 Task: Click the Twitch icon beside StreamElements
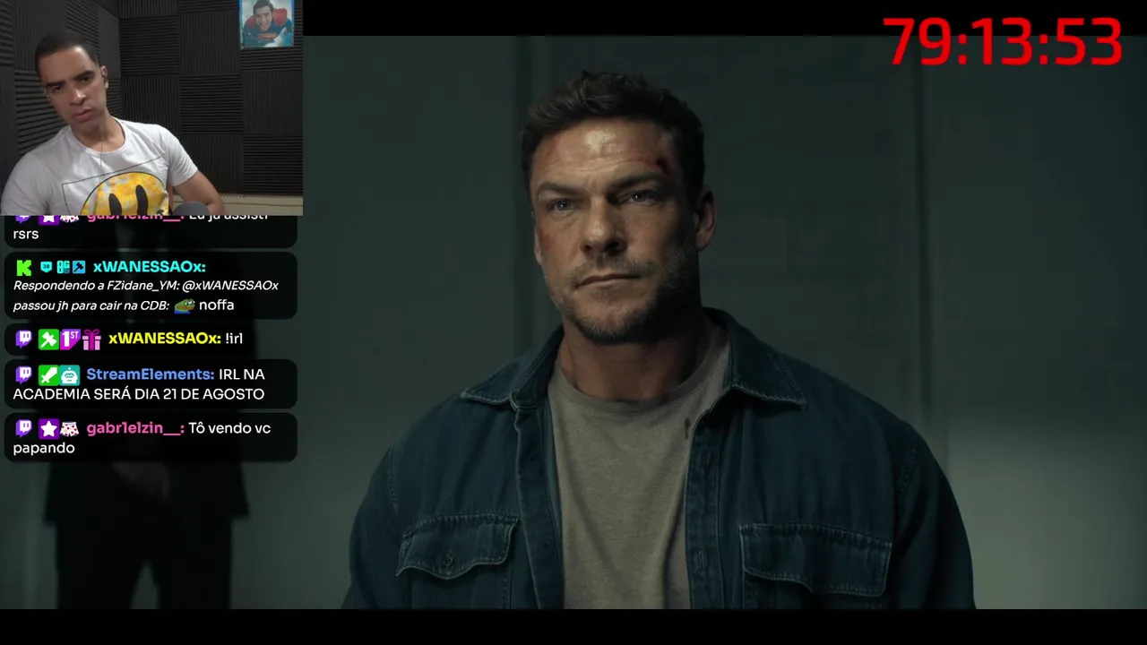pyautogui.click(x=24, y=374)
